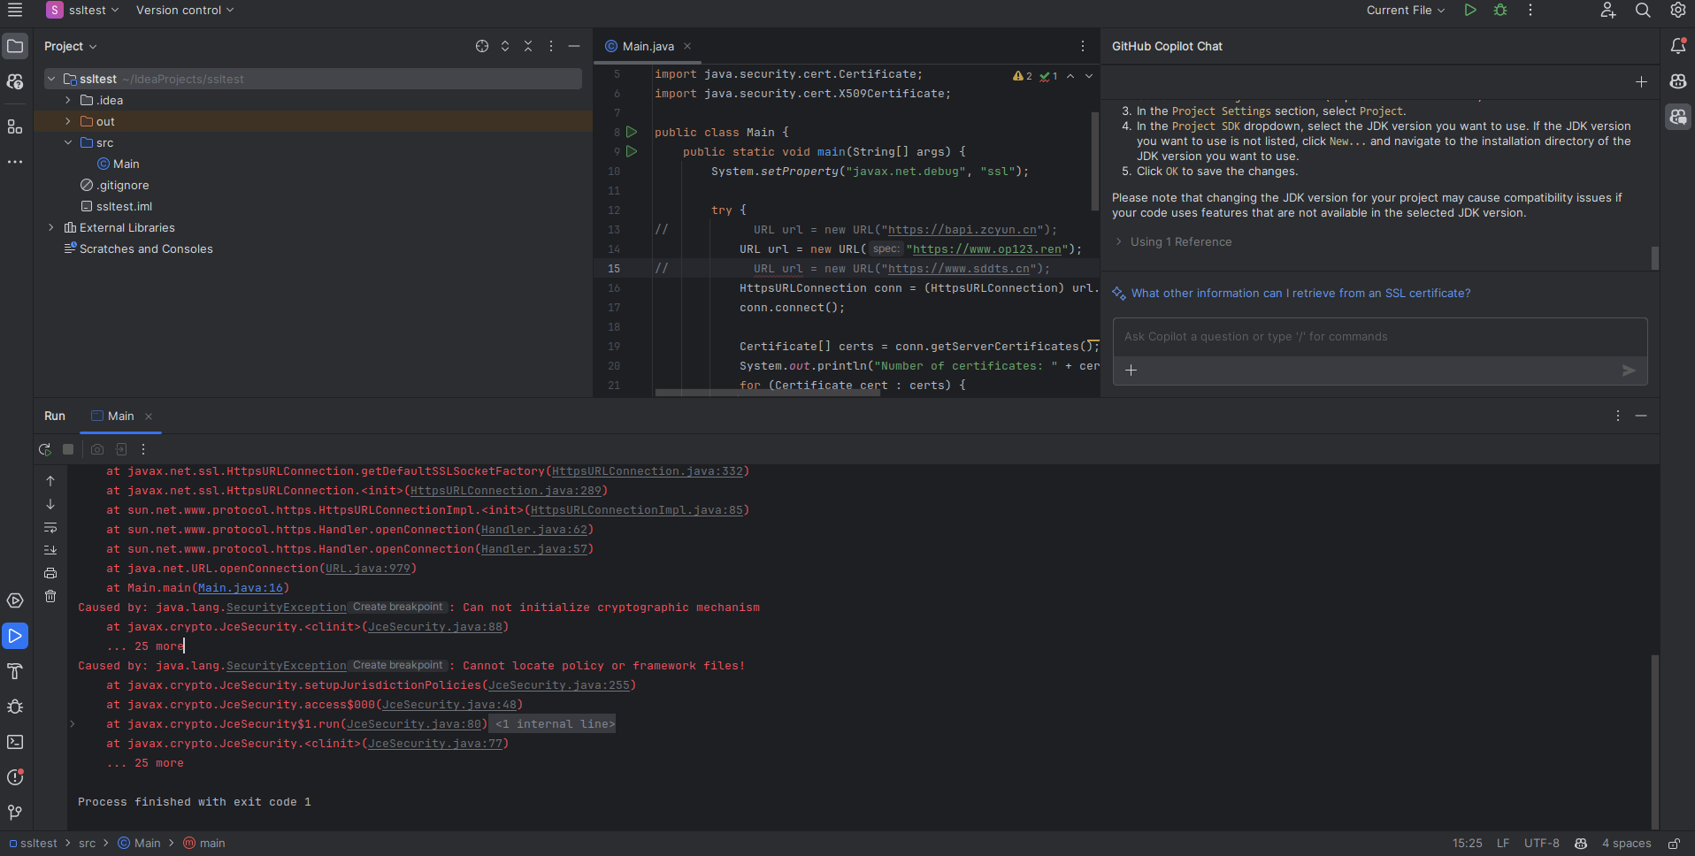Viewport: 1695px width, 856px height.
Task: Select Main class in project tree
Action: pyautogui.click(x=119, y=164)
